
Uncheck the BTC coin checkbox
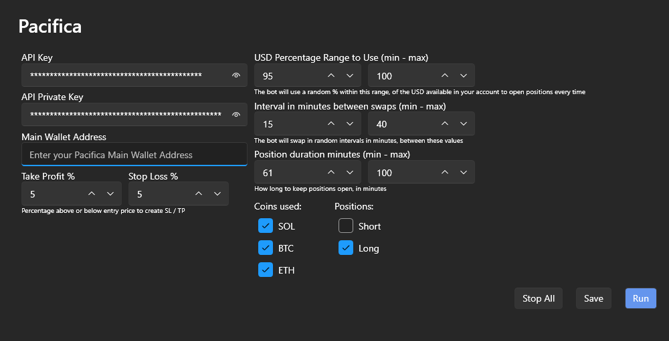pyautogui.click(x=265, y=248)
